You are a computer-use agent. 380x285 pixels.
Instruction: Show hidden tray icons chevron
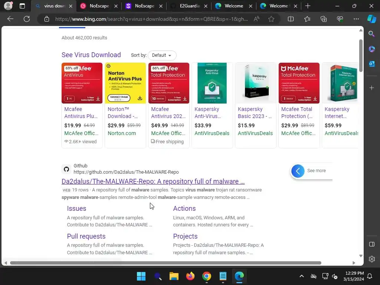click(x=302, y=276)
